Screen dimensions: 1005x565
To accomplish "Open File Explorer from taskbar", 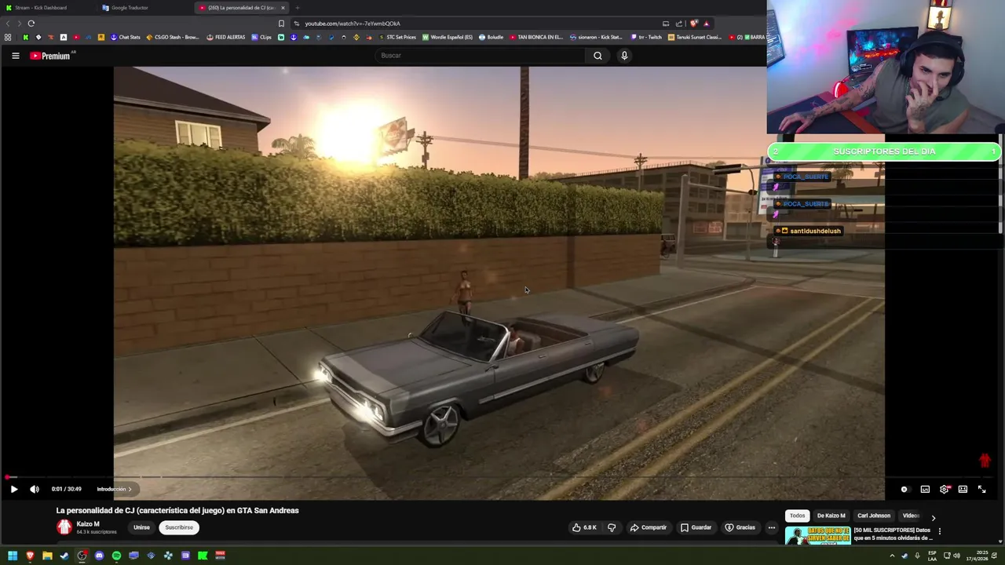I will click(x=47, y=556).
